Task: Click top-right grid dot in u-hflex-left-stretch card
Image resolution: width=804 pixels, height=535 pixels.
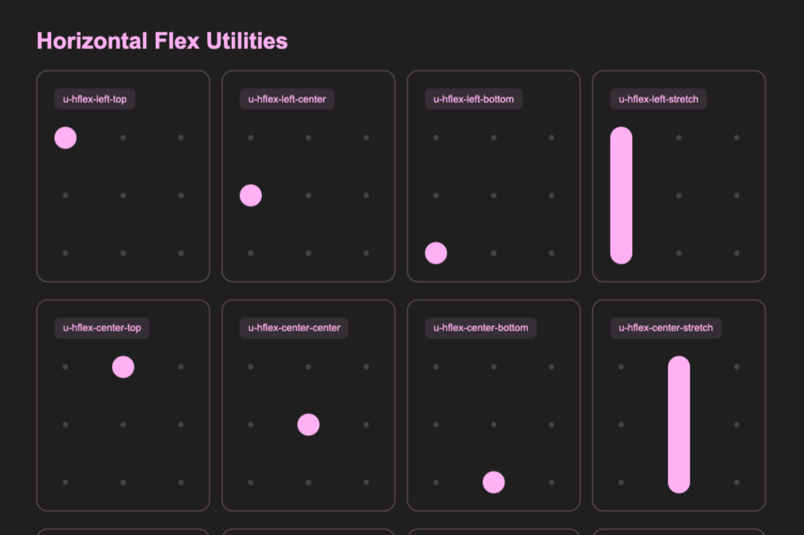Action: [x=737, y=138]
